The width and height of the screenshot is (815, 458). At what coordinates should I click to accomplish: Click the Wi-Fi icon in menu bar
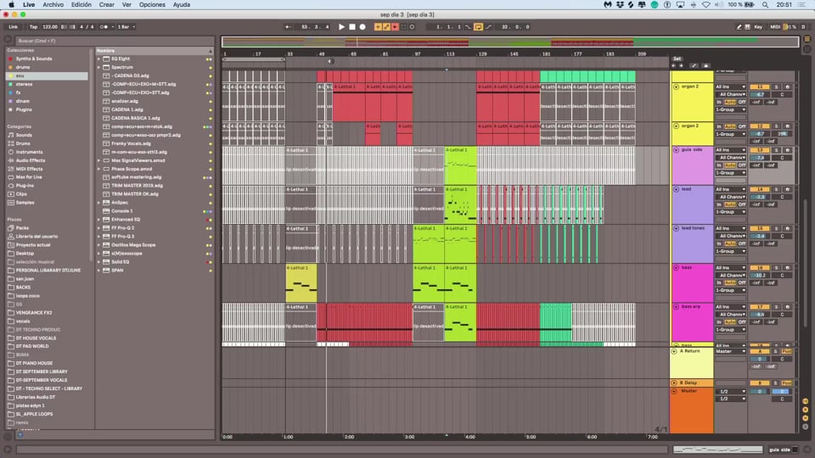(x=705, y=5)
